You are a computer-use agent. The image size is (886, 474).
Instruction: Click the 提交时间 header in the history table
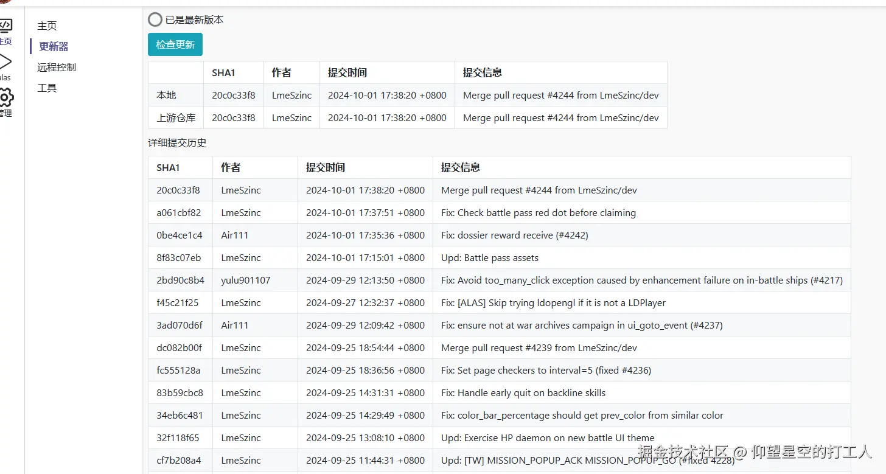(326, 167)
